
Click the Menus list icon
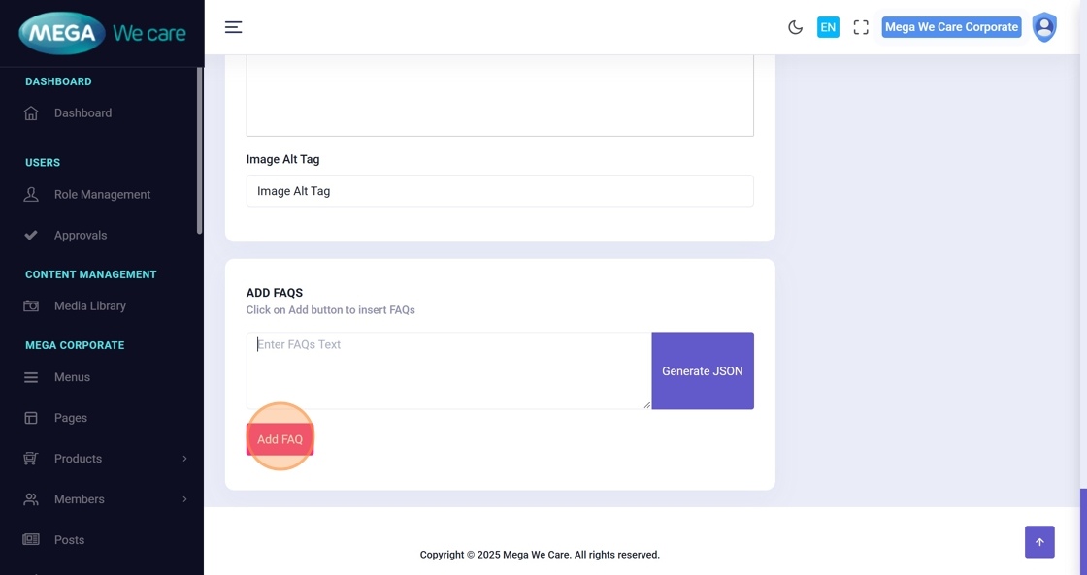point(31,377)
